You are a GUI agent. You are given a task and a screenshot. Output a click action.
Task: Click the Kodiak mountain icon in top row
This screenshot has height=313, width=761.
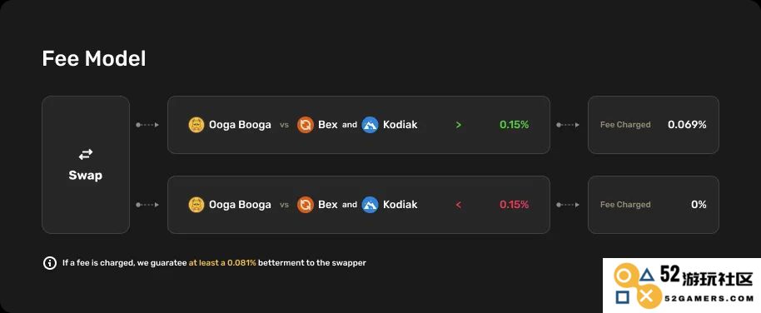pos(370,125)
